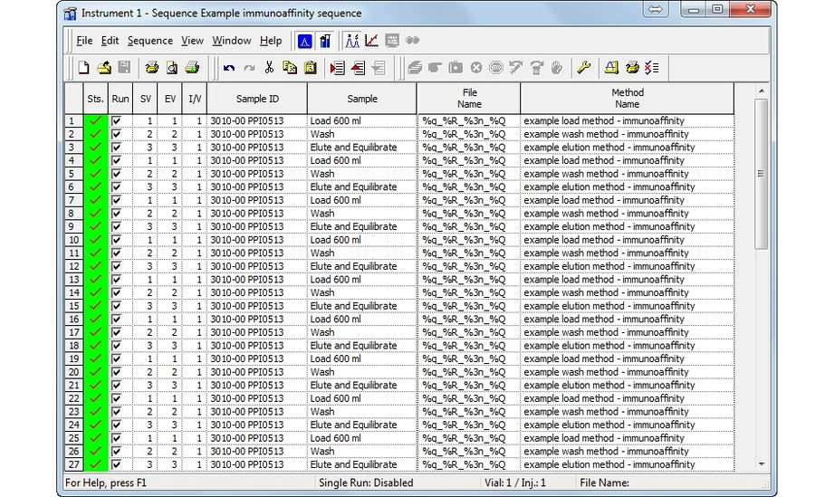This screenshot has height=497, width=825.
Task: Click the yellow report book icon
Action: (611, 67)
